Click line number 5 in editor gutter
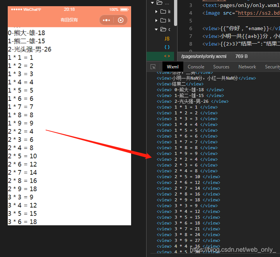 click(191, 21)
